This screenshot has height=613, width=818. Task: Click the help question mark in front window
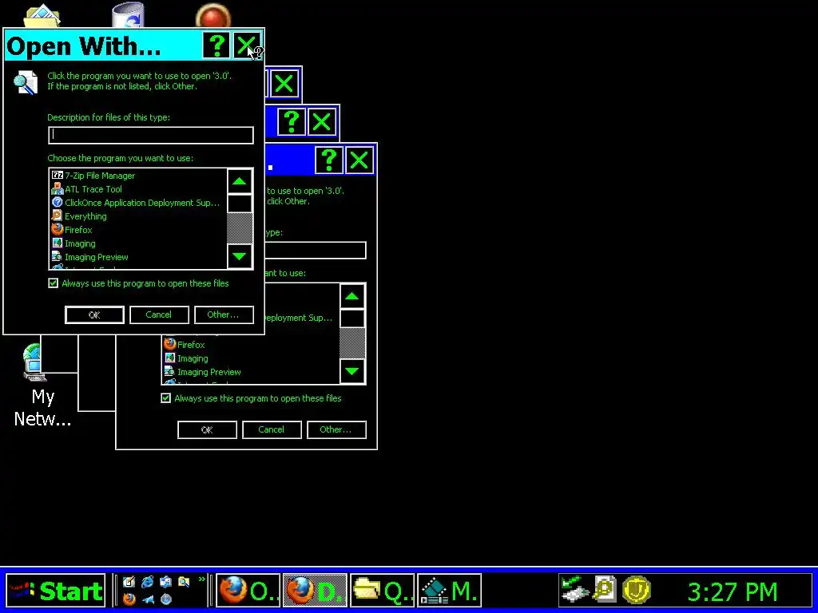click(x=216, y=45)
